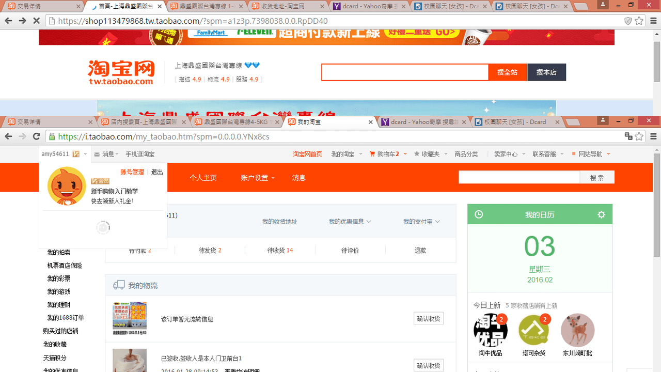This screenshot has height=372, width=661.
Task: Click 确认收货 for 该订单暂无流转信息
Action: pos(429,319)
